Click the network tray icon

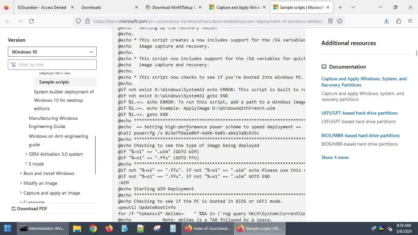(x=374, y=228)
